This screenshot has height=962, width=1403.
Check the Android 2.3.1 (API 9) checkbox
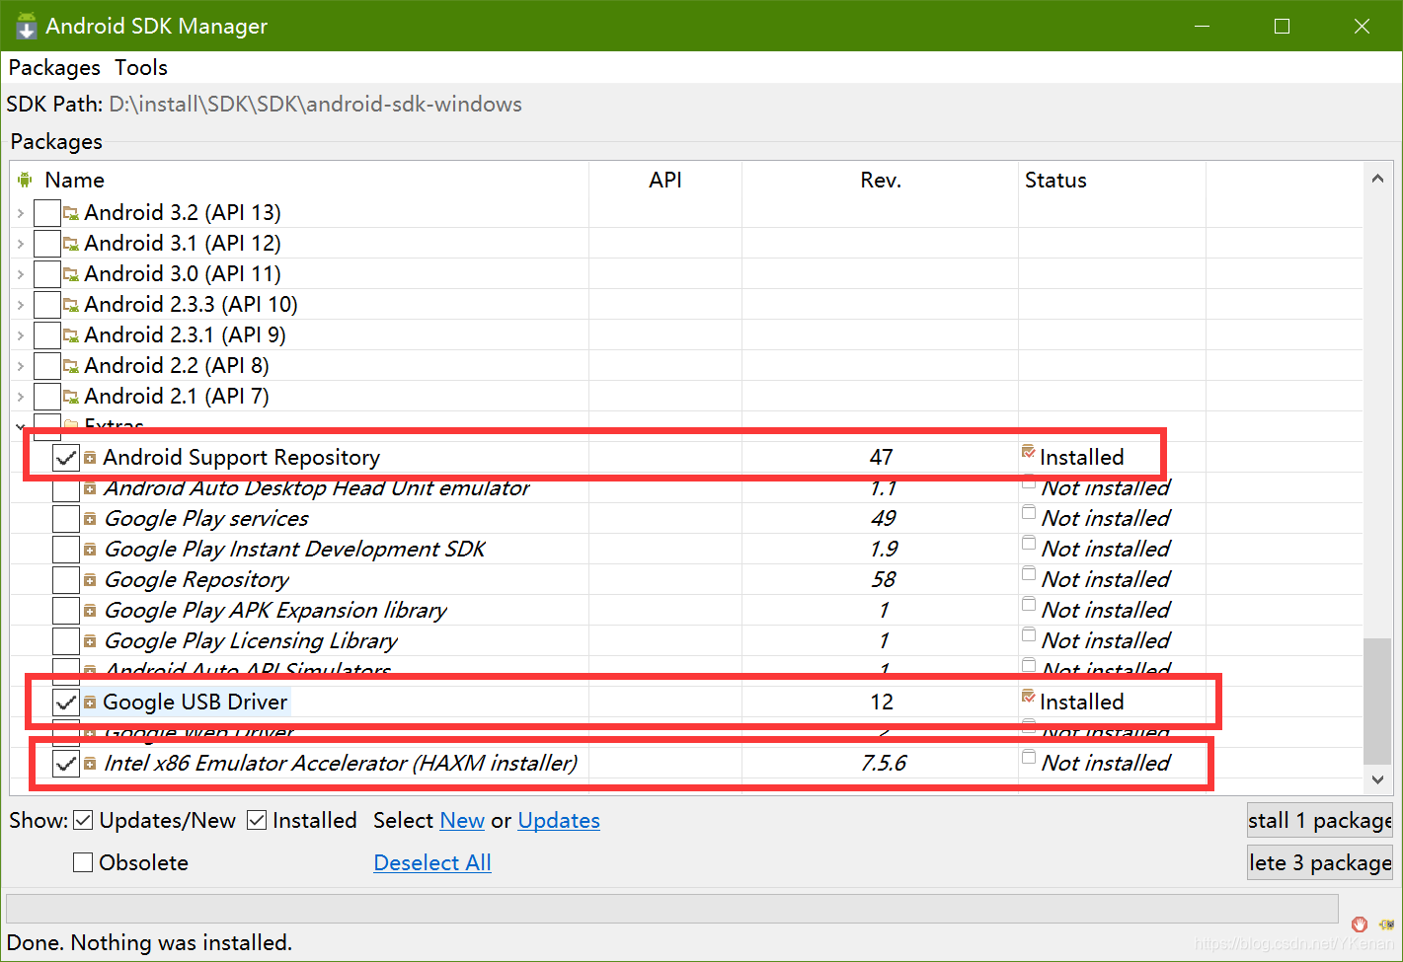[47, 335]
